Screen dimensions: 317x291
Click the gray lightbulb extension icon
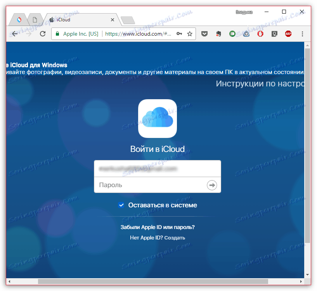[x=274, y=34]
